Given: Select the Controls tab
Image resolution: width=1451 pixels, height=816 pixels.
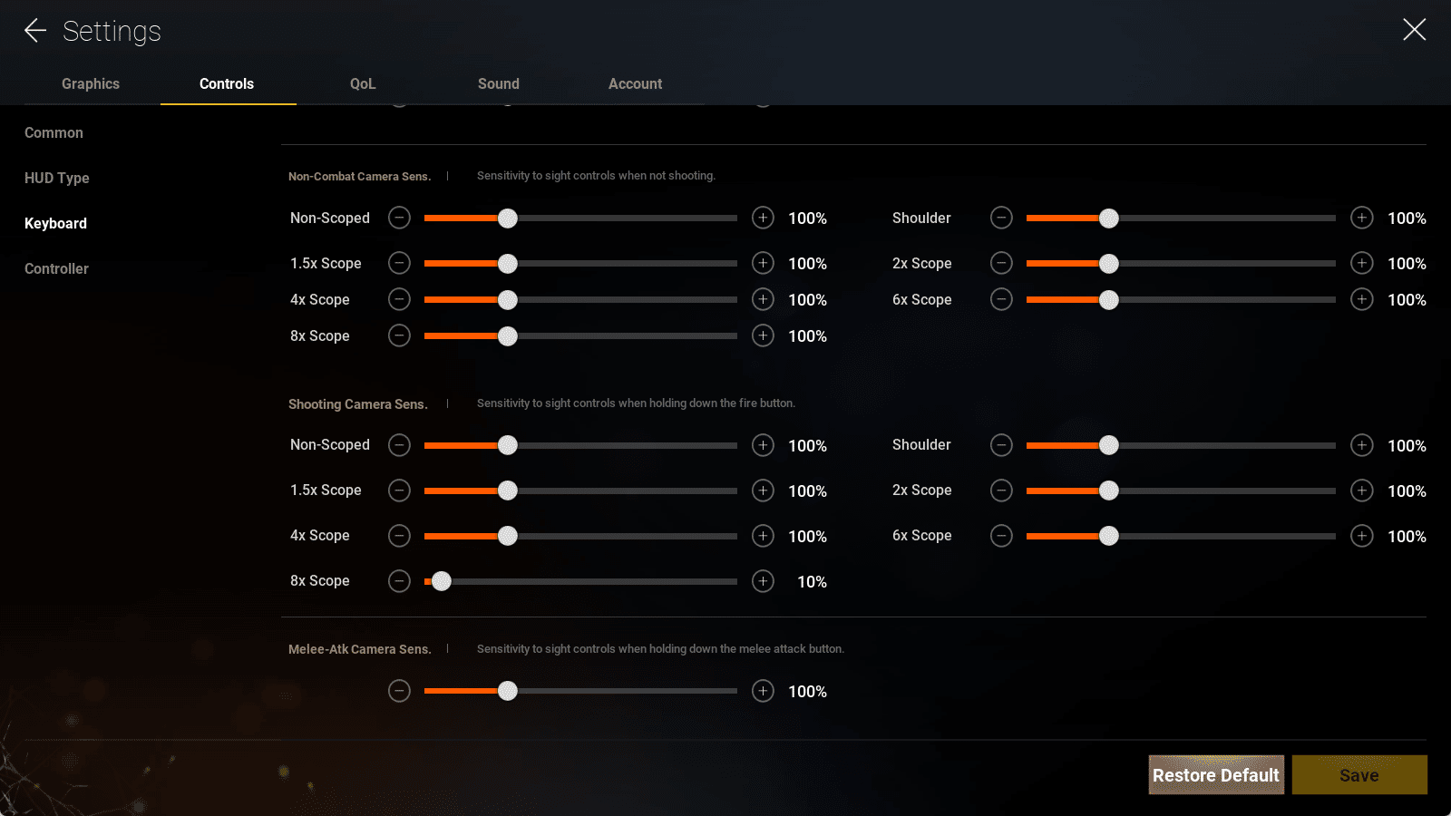Looking at the screenshot, I should (x=227, y=83).
